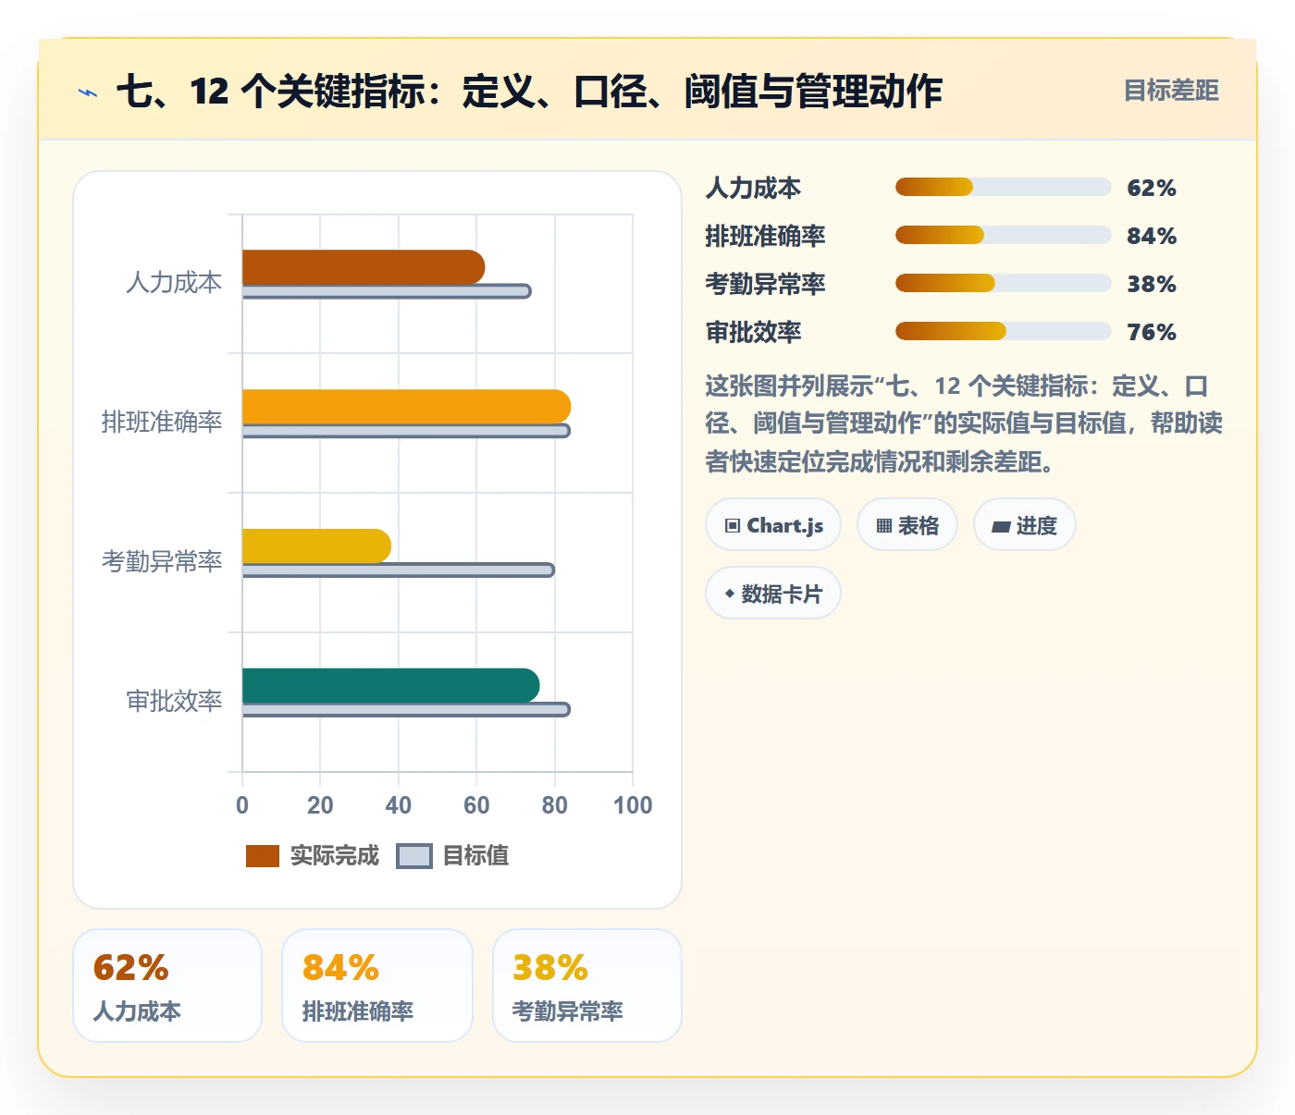
Task: Click the grey target bar for 考勤异常率
Action: point(399,570)
